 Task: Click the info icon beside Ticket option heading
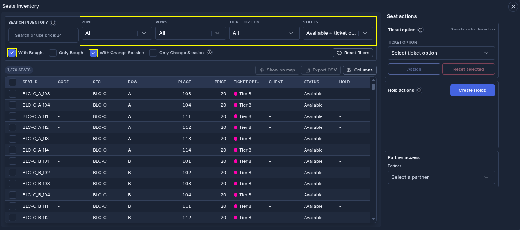coord(420,30)
